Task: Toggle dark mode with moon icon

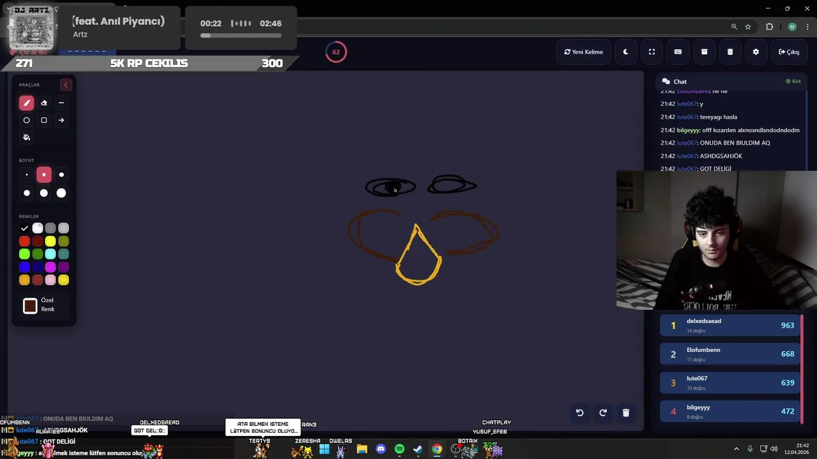Action: (x=626, y=52)
